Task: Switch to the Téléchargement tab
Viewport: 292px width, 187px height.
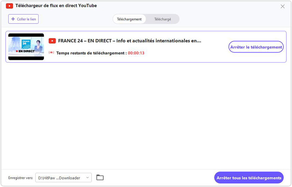Action: [x=129, y=19]
